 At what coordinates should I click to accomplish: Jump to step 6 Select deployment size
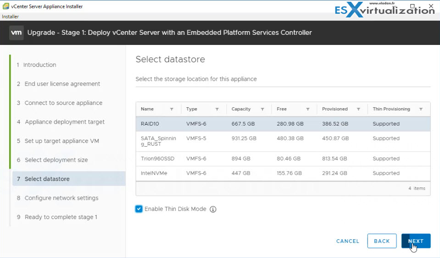pos(56,160)
